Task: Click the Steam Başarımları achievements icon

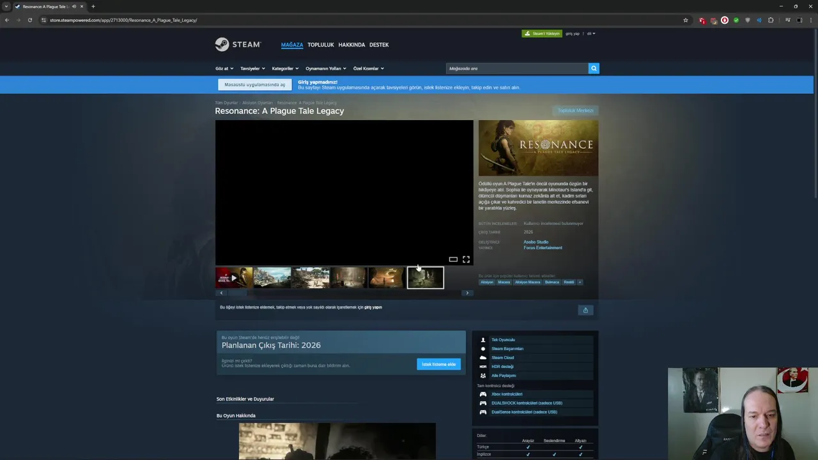Action: click(x=483, y=349)
